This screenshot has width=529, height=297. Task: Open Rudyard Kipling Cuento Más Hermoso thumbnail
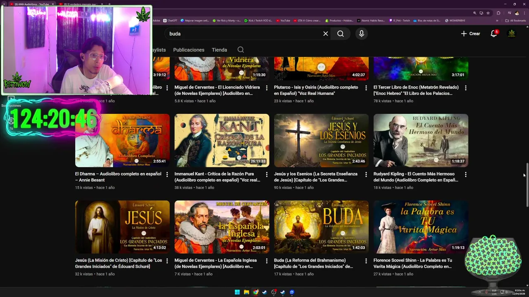pos(421,140)
